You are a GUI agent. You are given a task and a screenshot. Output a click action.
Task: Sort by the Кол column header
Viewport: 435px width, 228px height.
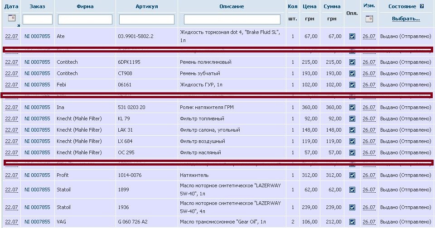(292, 6)
